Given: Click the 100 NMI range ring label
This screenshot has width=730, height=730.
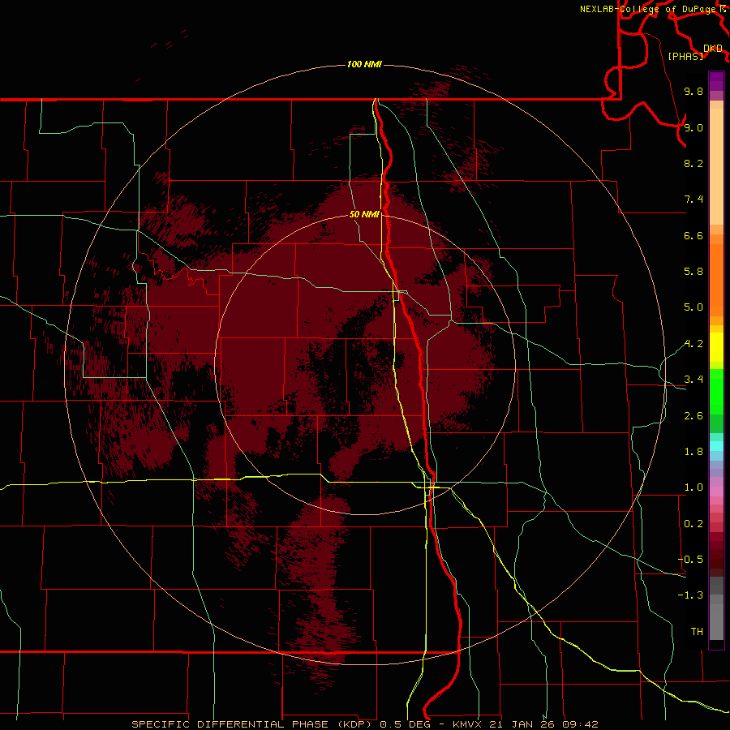Looking at the screenshot, I should 364,64.
